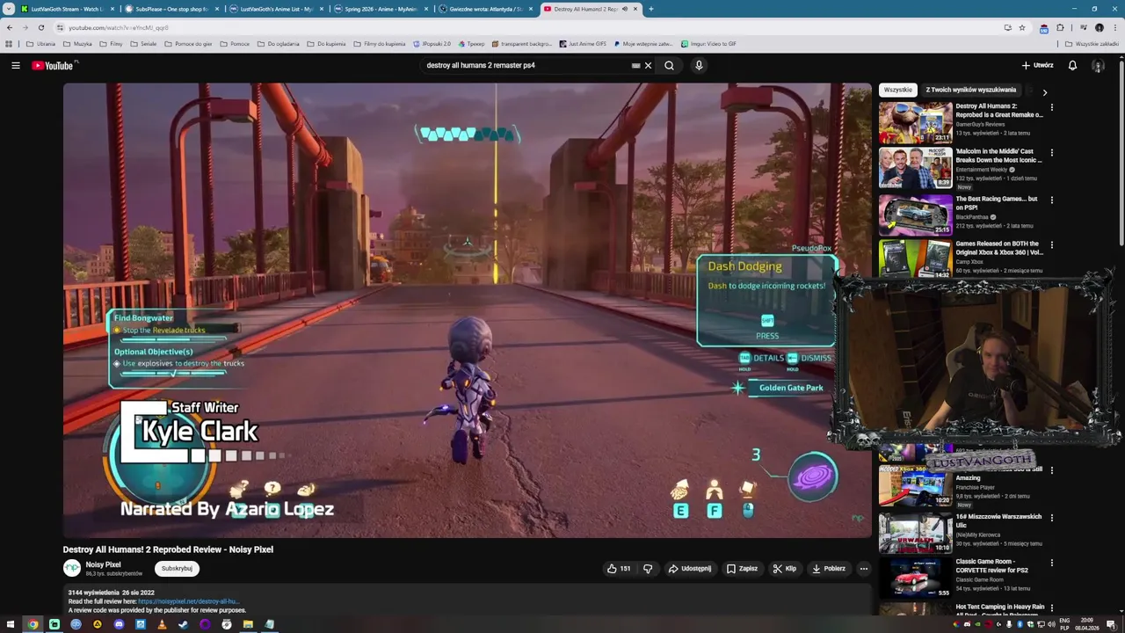Open Best Racing Games on PSP thumbnail
Screen dimensions: 1125x633
915,214
